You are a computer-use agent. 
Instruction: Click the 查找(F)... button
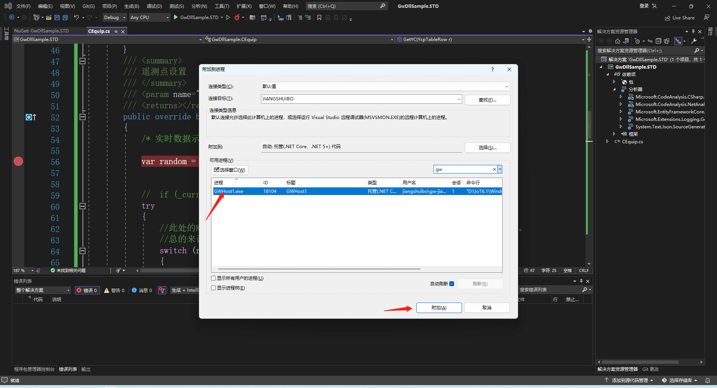pos(487,100)
